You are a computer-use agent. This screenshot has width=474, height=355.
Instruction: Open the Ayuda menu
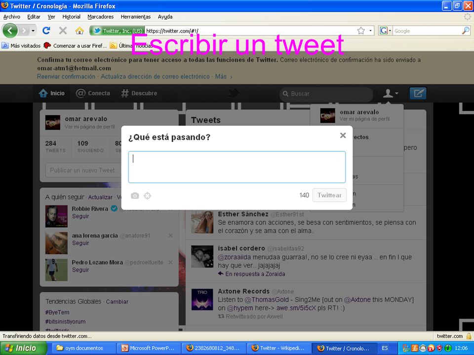pyautogui.click(x=165, y=17)
